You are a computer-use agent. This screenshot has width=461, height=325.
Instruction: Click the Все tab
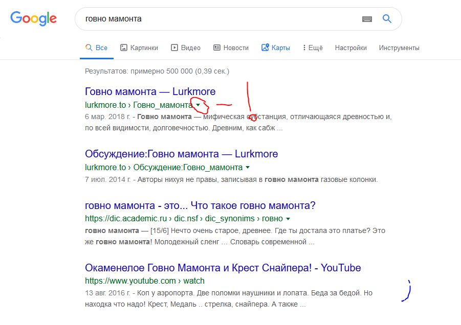click(96, 48)
